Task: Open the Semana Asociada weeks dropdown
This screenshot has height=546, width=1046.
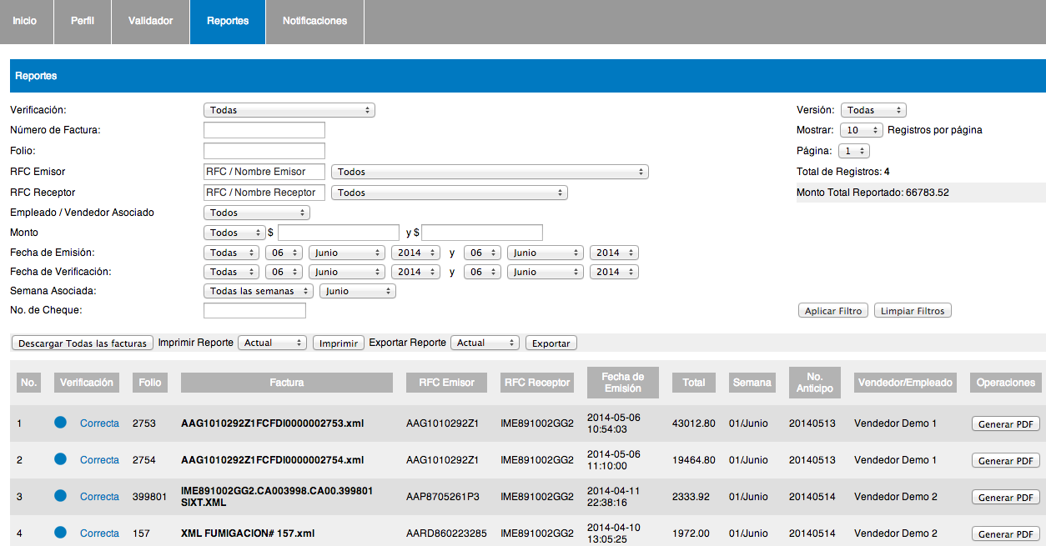Action: point(259,291)
